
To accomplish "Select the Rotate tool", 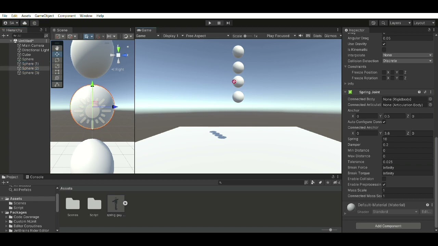I will click(x=57, y=60).
